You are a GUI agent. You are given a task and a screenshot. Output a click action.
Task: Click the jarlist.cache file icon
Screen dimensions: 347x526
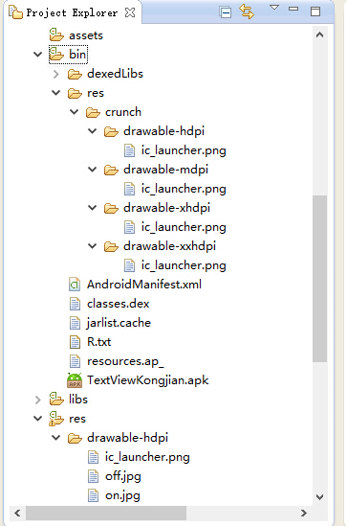pos(75,323)
